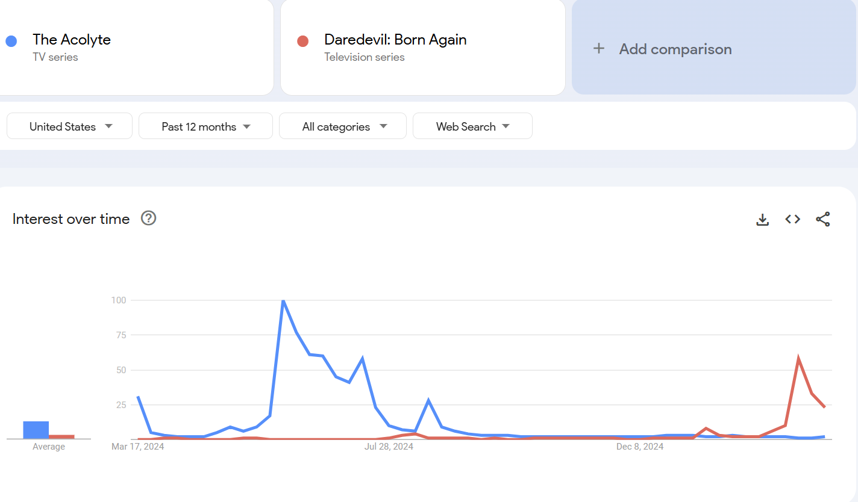Download the Interest over time data

pos(763,220)
